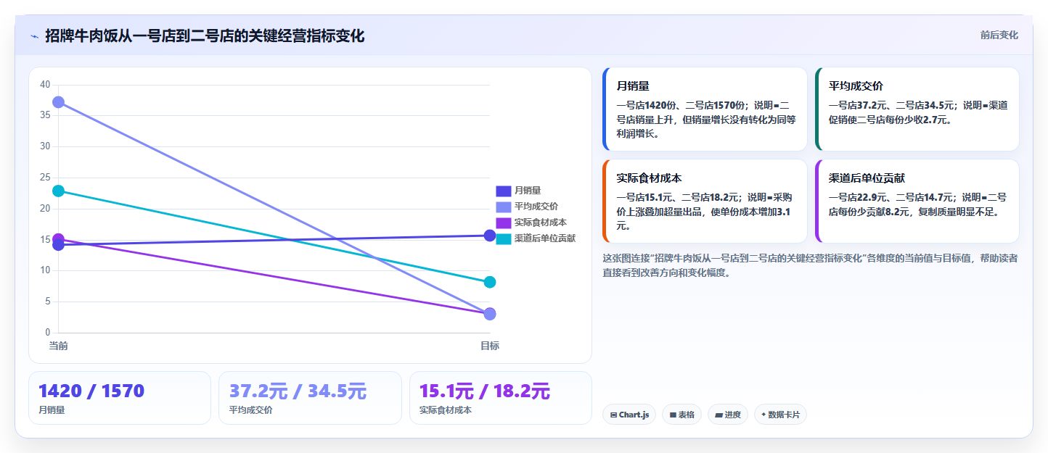The width and height of the screenshot is (1048, 453).
Task: Click the 平均成交价 data point at 当前
Action: pos(58,102)
